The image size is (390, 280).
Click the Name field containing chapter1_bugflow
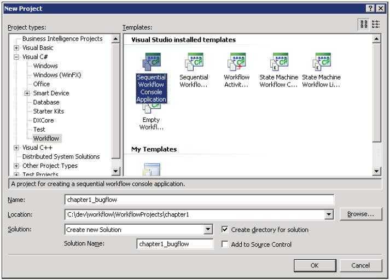click(x=199, y=200)
